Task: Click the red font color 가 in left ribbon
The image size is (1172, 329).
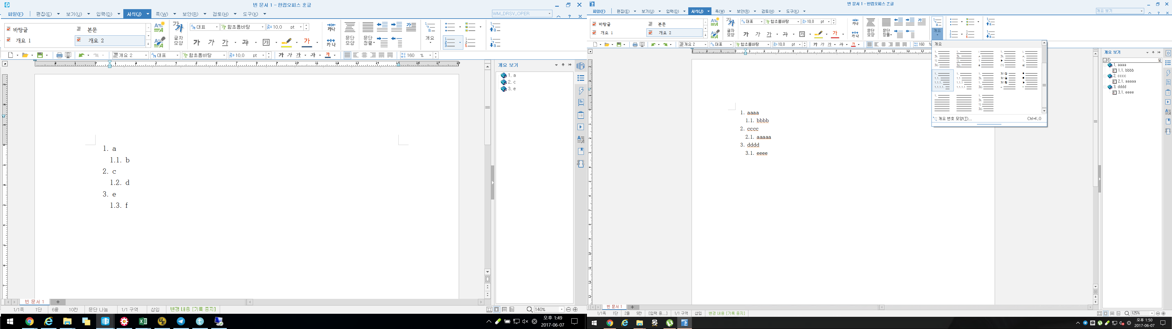Action: point(307,43)
